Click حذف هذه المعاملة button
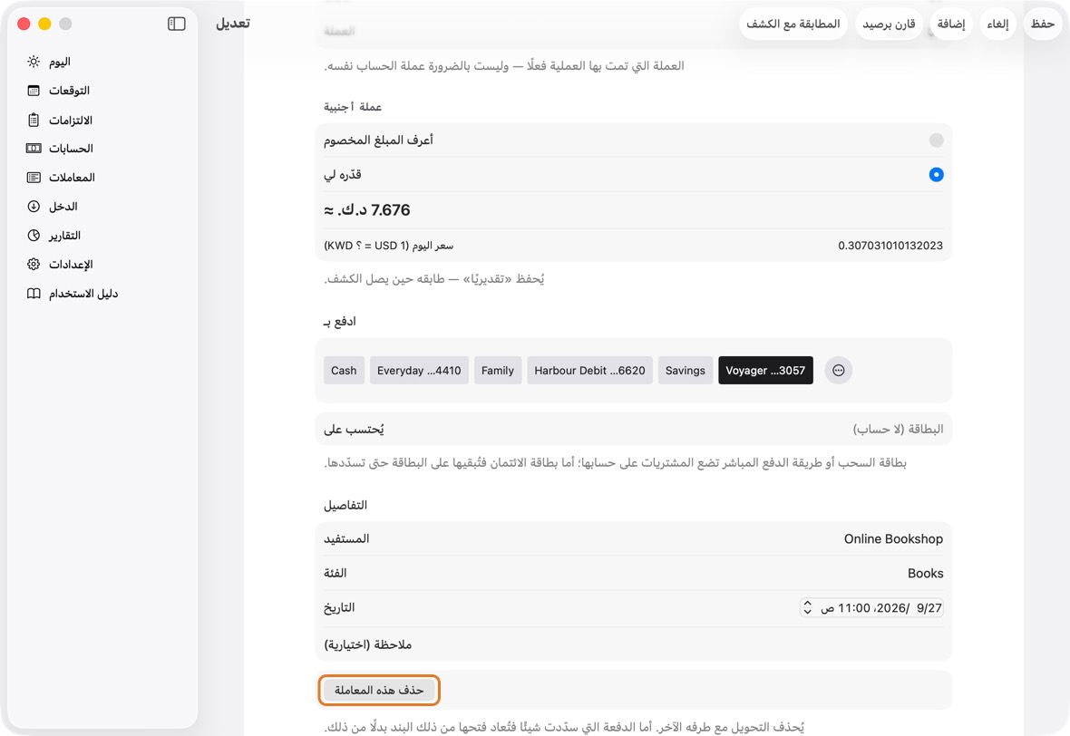 coord(379,691)
